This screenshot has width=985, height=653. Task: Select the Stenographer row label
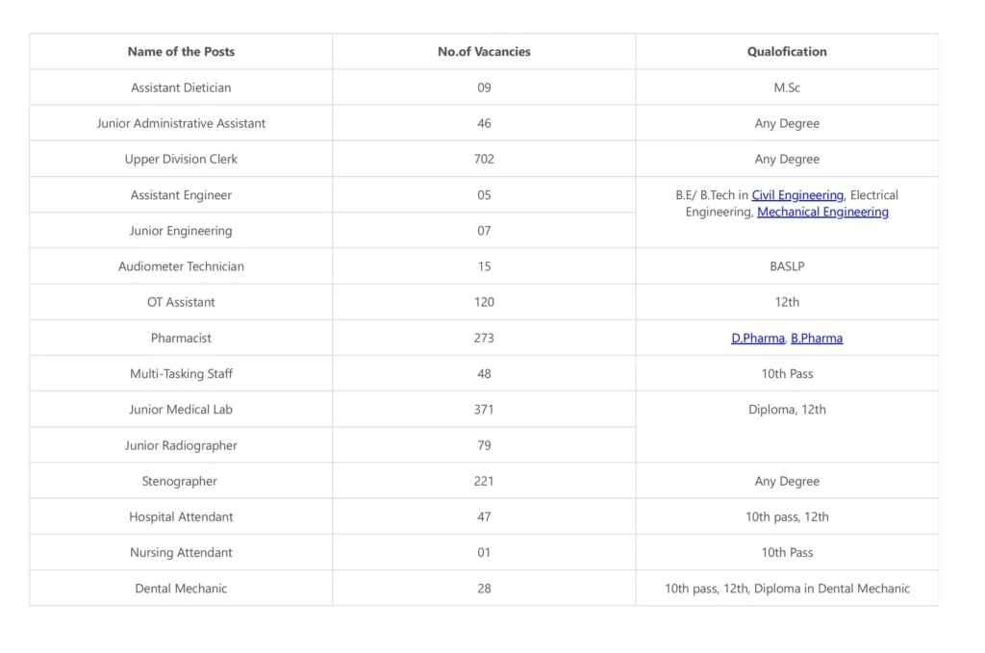tap(180, 481)
